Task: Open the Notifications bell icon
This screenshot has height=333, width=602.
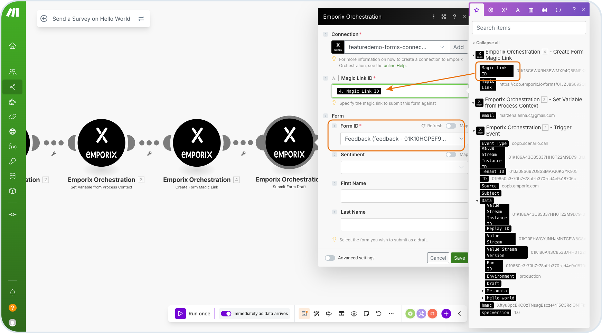Action: click(12, 293)
